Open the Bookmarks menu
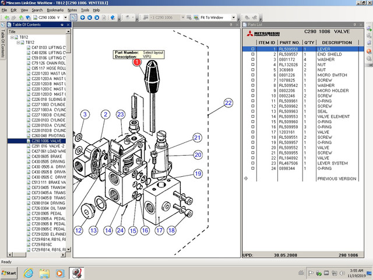 pos(55,10)
